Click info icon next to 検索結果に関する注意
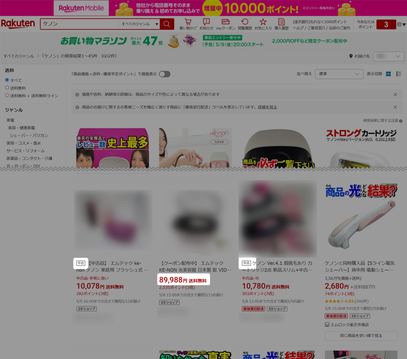 tap(401, 121)
